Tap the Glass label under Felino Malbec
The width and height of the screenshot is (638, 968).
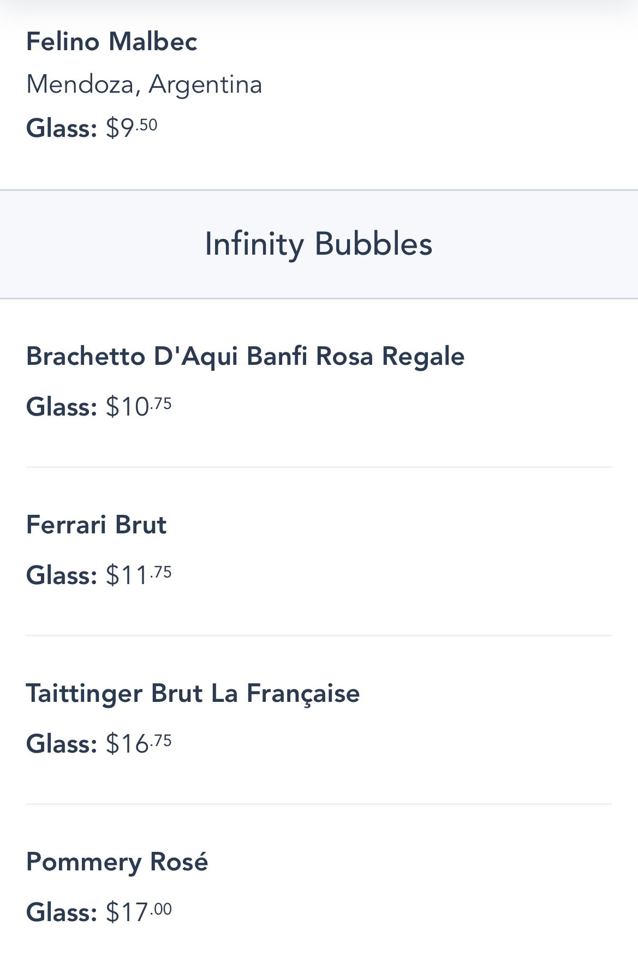[x=61, y=129]
